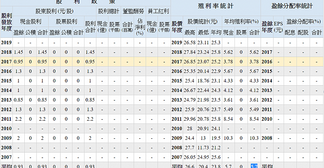Select the 20.78 lowest price cell
Image resolution: width=324 pixels, height=168 pixels.
pos(203,119)
